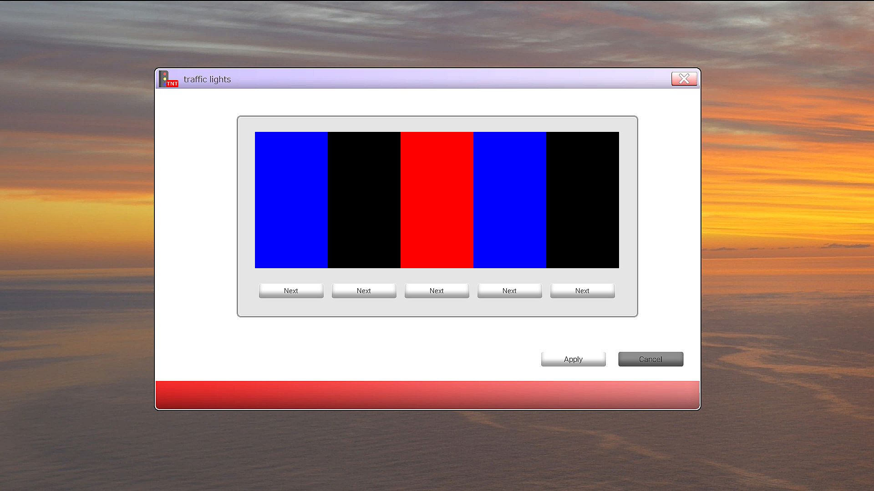Cycle color with Next below red stripe
874x491 pixels.
(437, 291)
